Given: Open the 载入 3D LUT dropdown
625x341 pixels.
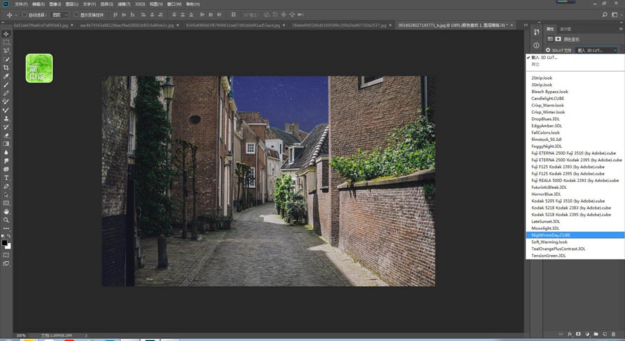Looking at the screenshot, I should [x=596, y=50].
